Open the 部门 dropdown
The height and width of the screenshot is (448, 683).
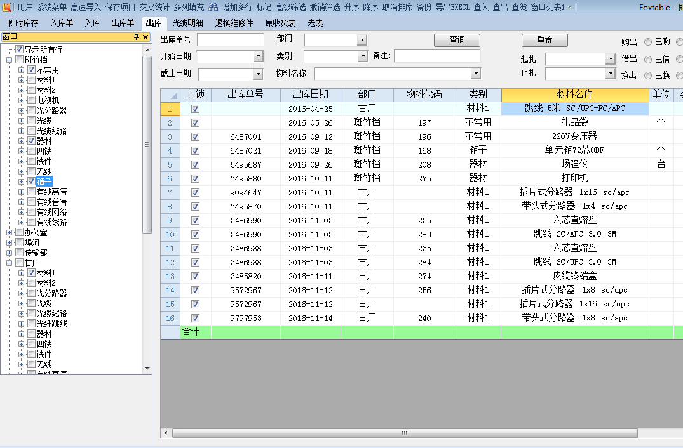[x=362, y=40]
